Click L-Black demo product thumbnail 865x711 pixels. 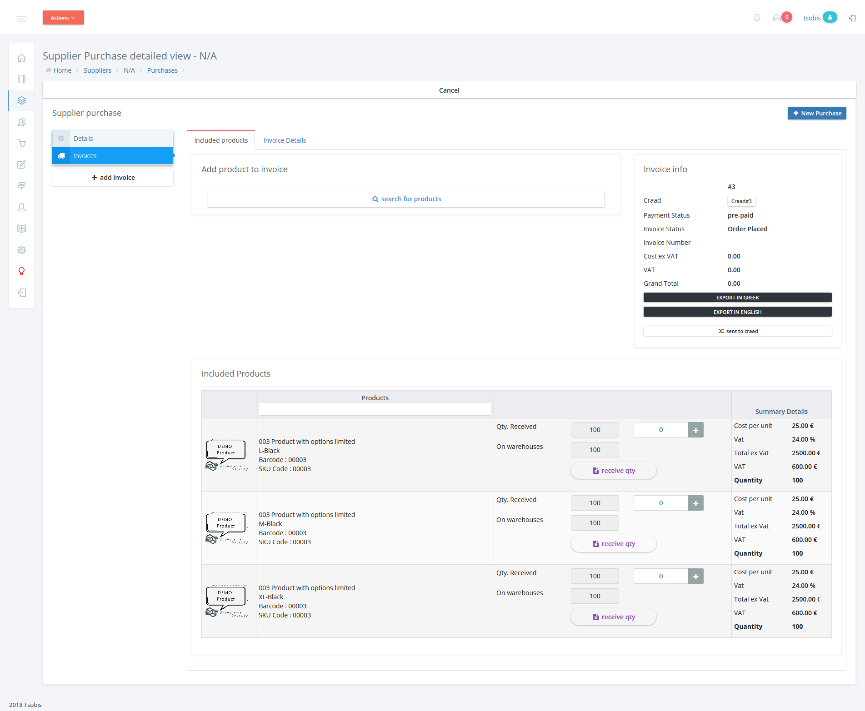tap(227, 455)
